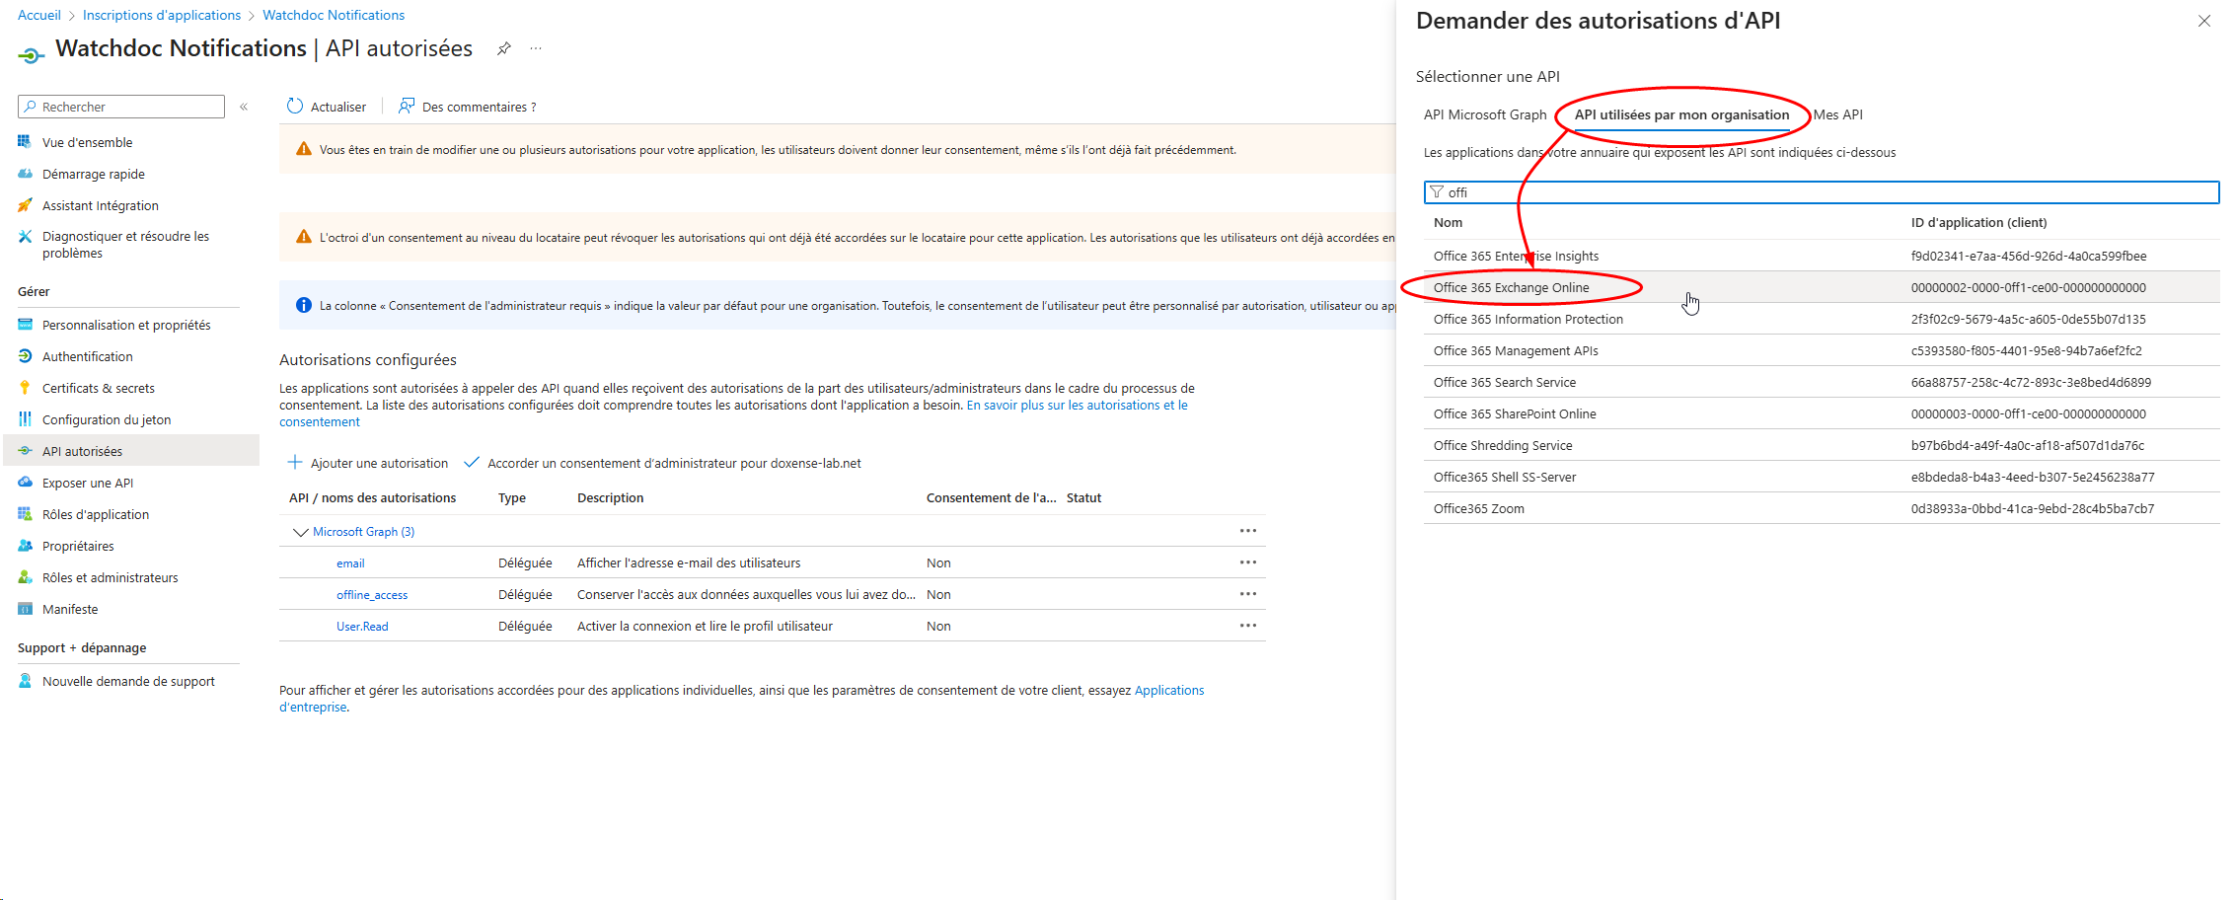Viewport: 2236px width, 900px height.
Task: Click the Description column header
Action: point(610,498)
